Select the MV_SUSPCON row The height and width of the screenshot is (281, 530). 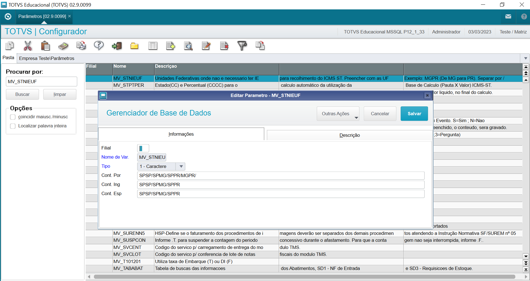click(x=304, y=240)
